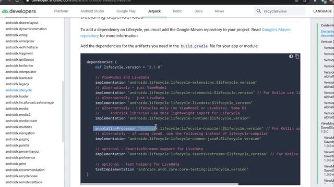Open the Docs tab
This screenshot has width=334, height=187.
click(198, 11)
